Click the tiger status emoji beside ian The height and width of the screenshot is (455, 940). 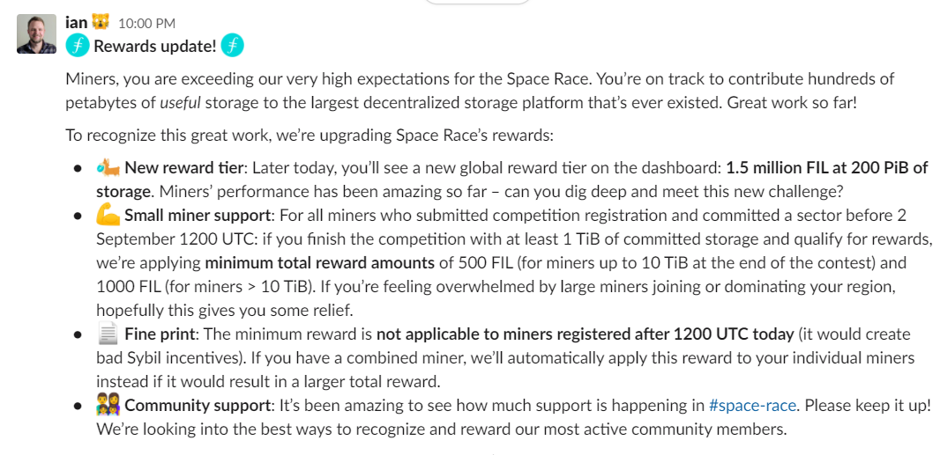(x=101, y=23)
